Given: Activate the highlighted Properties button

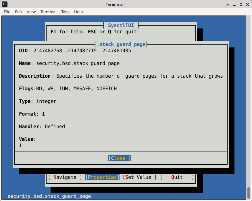Looking at the screenshot, I should [102, 177].
